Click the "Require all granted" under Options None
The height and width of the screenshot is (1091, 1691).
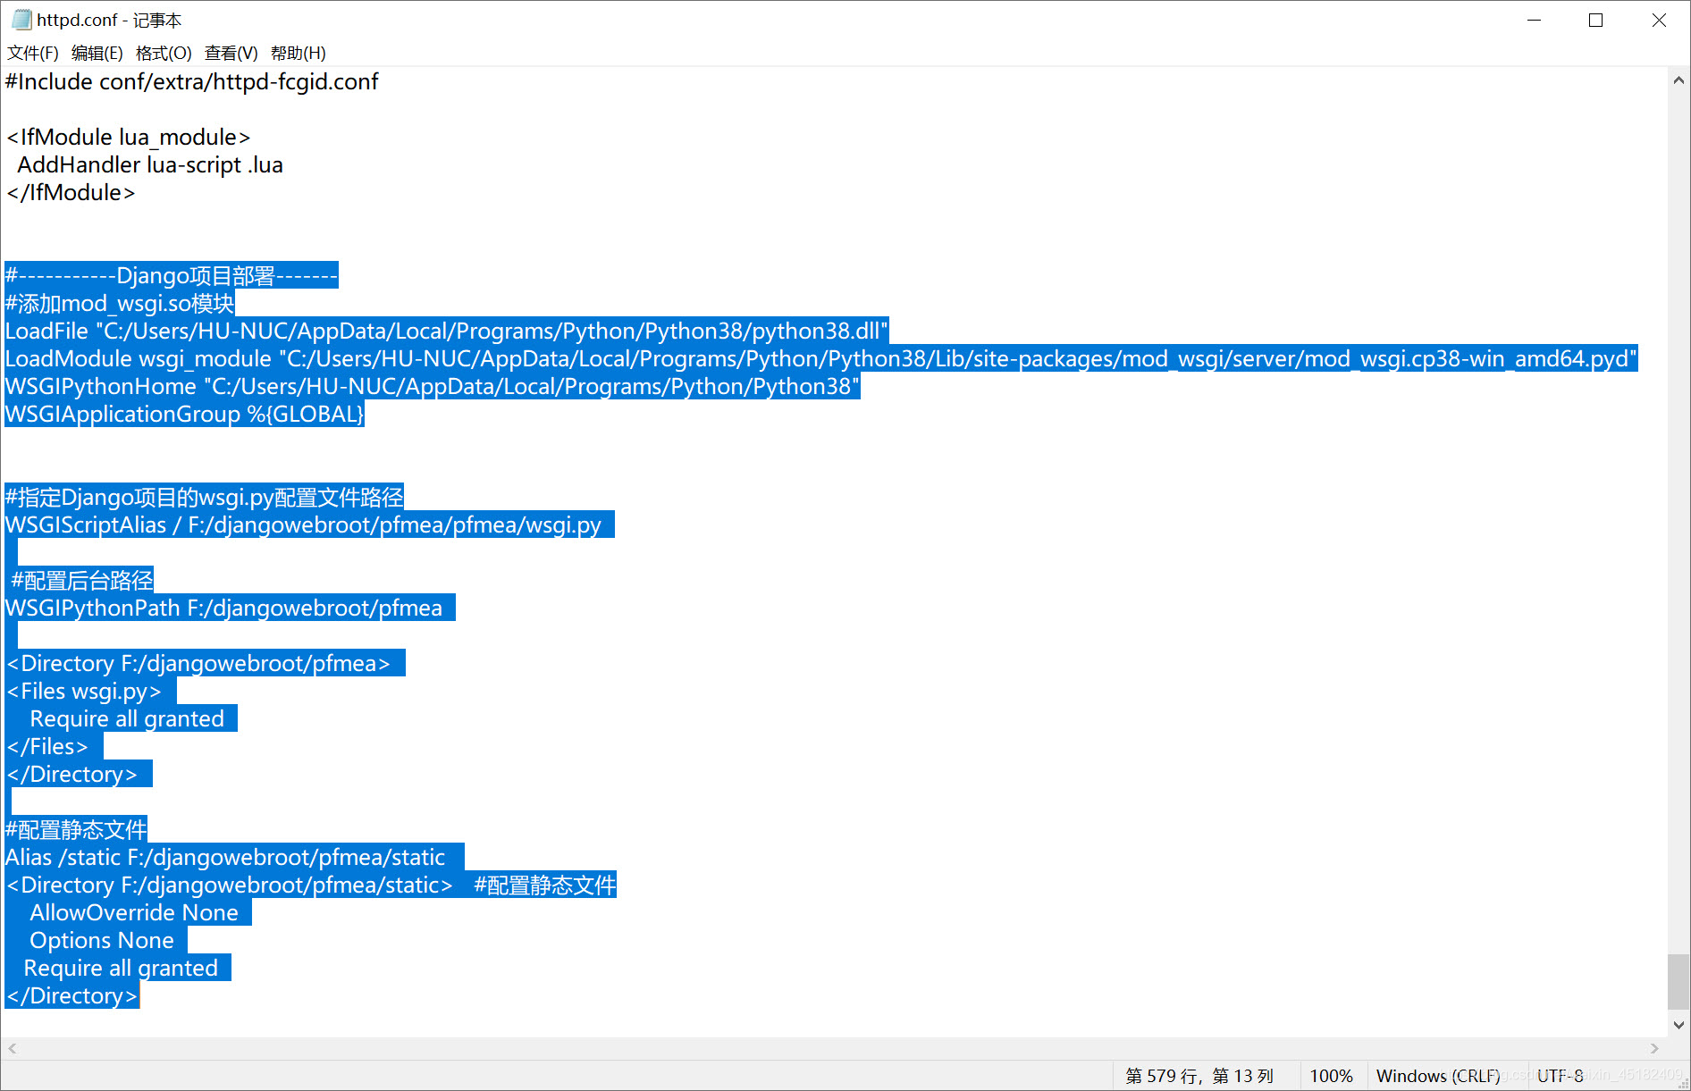coord(121,968)
